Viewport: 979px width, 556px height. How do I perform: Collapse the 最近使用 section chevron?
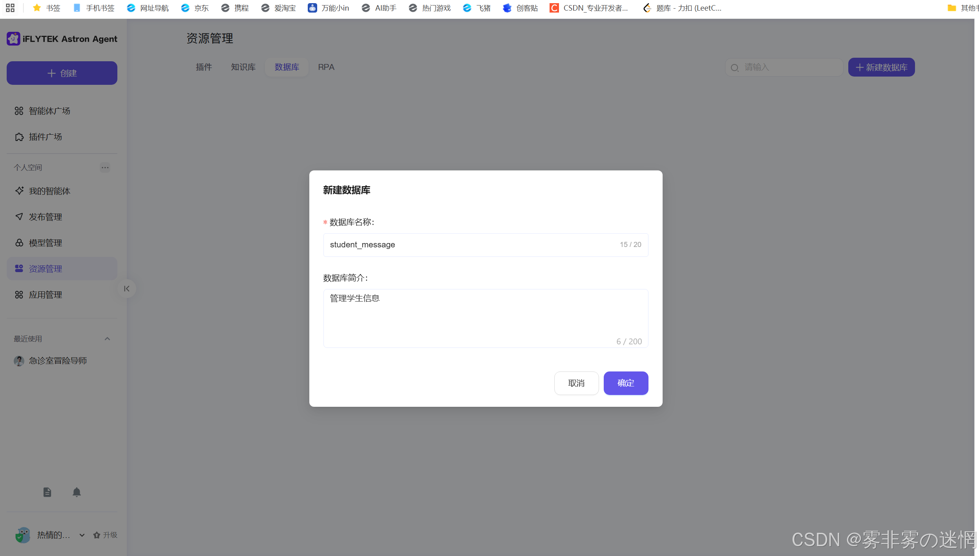pyautogui.click(x=107, y=338)
